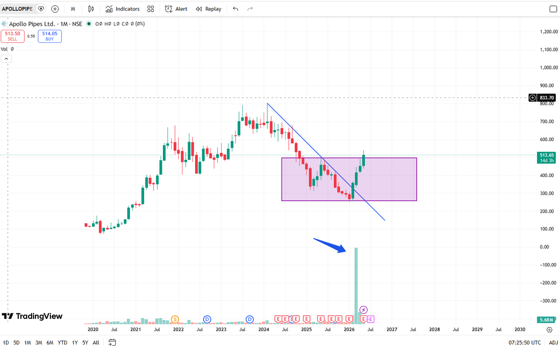560x346 pixels.
Task: Click the 514.05 BUY button
Action: click(x=50, y=36)
